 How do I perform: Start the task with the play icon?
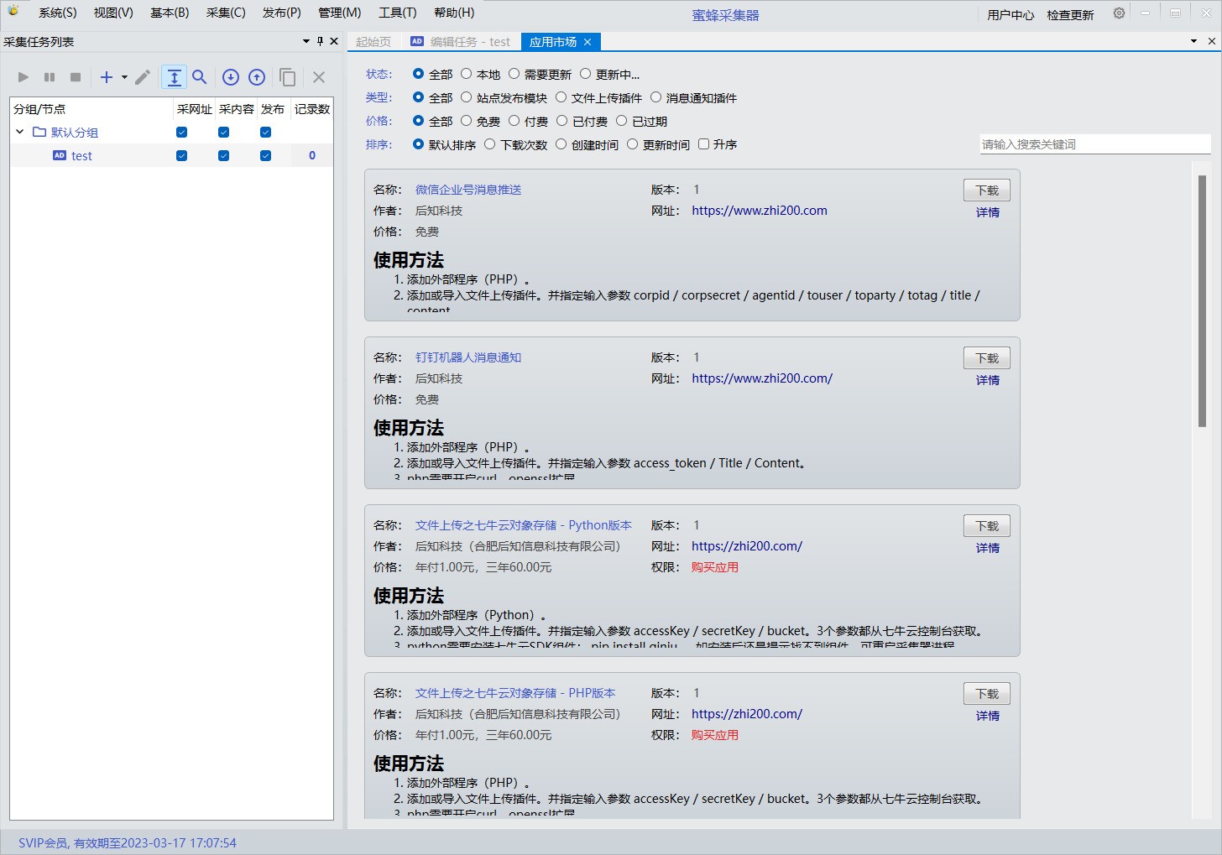pyautogui.click(x=23, y=77)
